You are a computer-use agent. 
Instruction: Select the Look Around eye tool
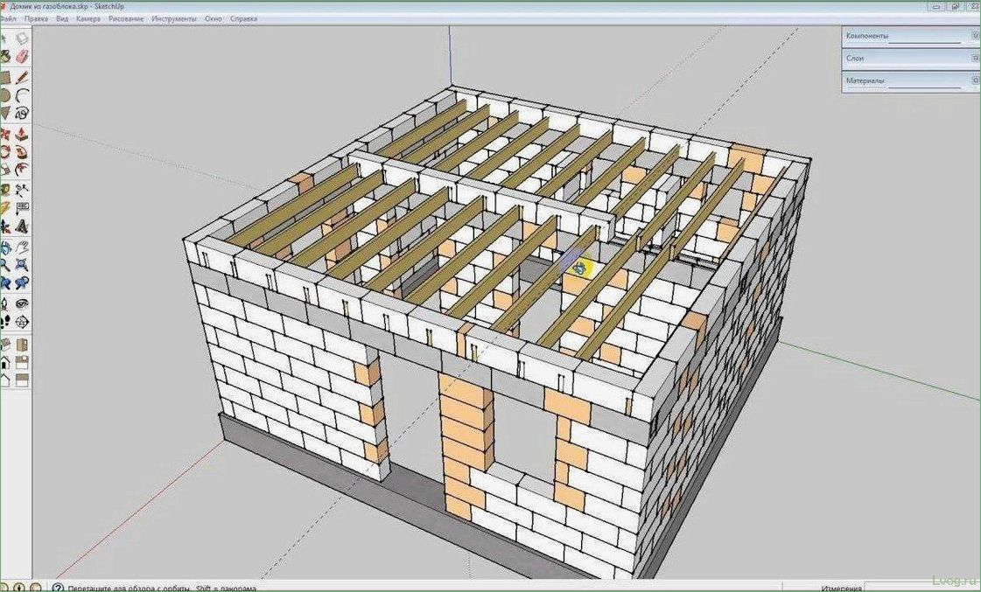[22, 303]
